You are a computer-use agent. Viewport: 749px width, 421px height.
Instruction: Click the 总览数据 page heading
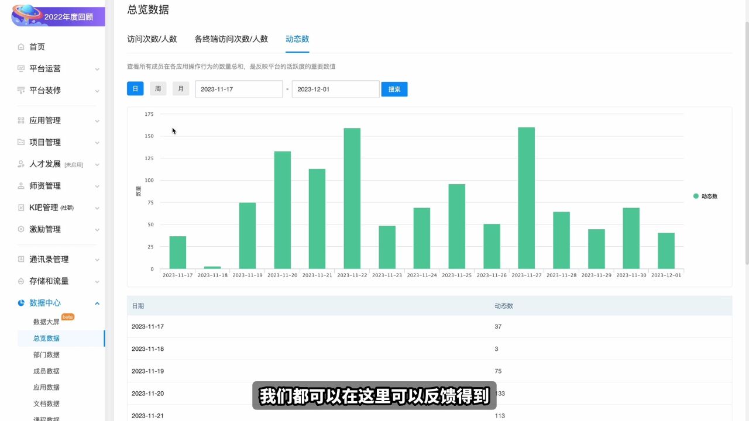tap(148, 9)
